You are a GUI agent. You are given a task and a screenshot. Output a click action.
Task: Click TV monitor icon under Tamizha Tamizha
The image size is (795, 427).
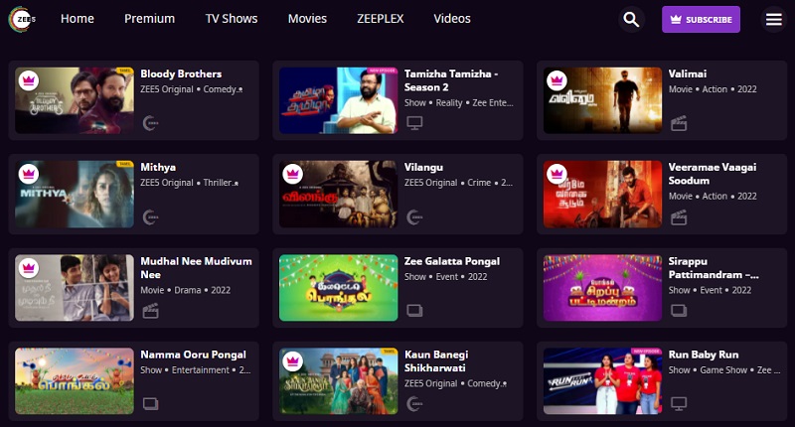[414, 123]
